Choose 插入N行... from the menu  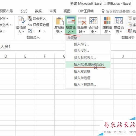88,44
